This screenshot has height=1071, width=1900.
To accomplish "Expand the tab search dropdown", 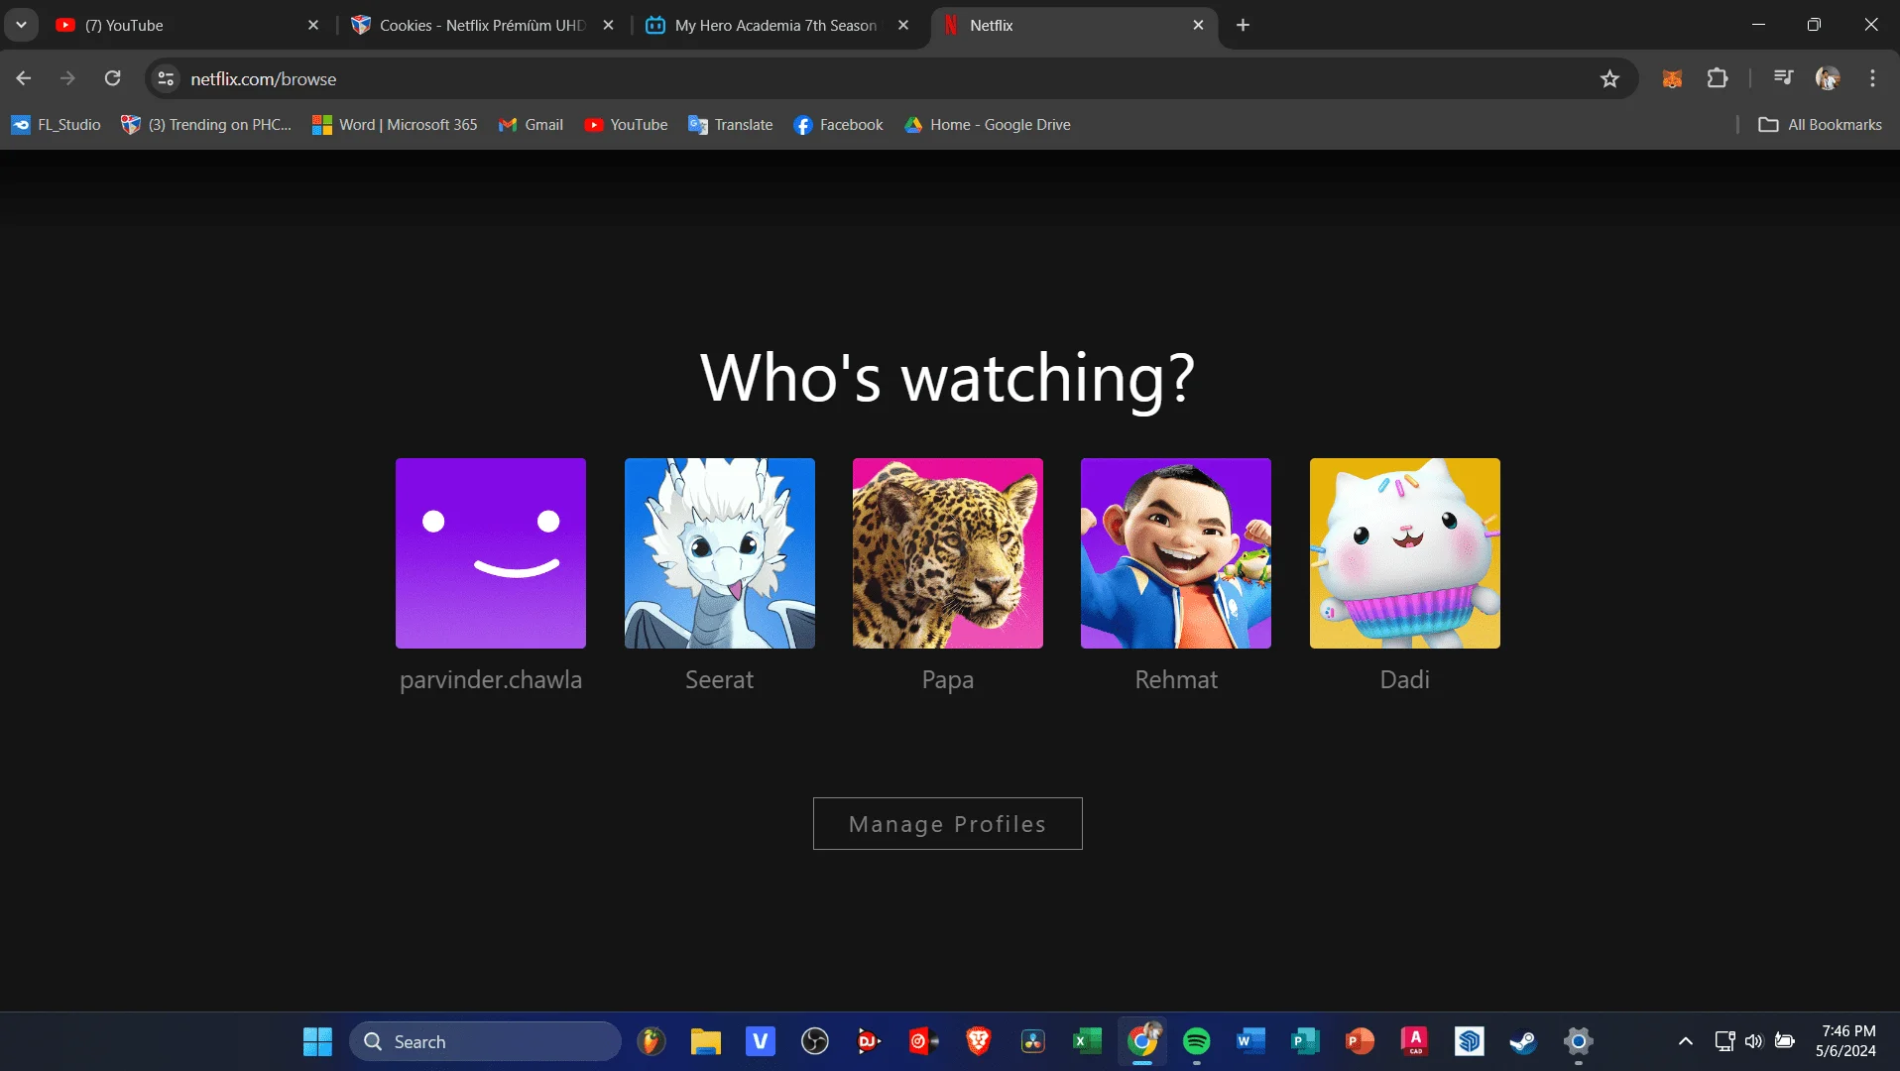I will click(21, 25).
